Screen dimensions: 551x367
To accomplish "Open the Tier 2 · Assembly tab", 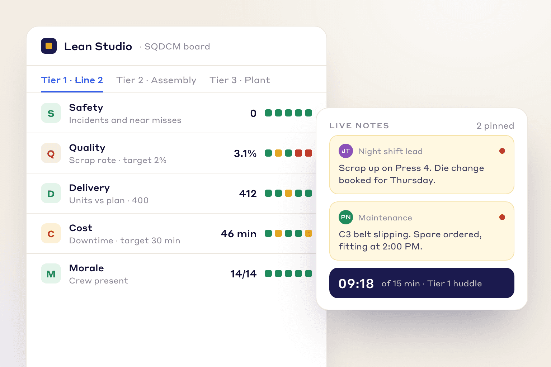I will point(156,80).
